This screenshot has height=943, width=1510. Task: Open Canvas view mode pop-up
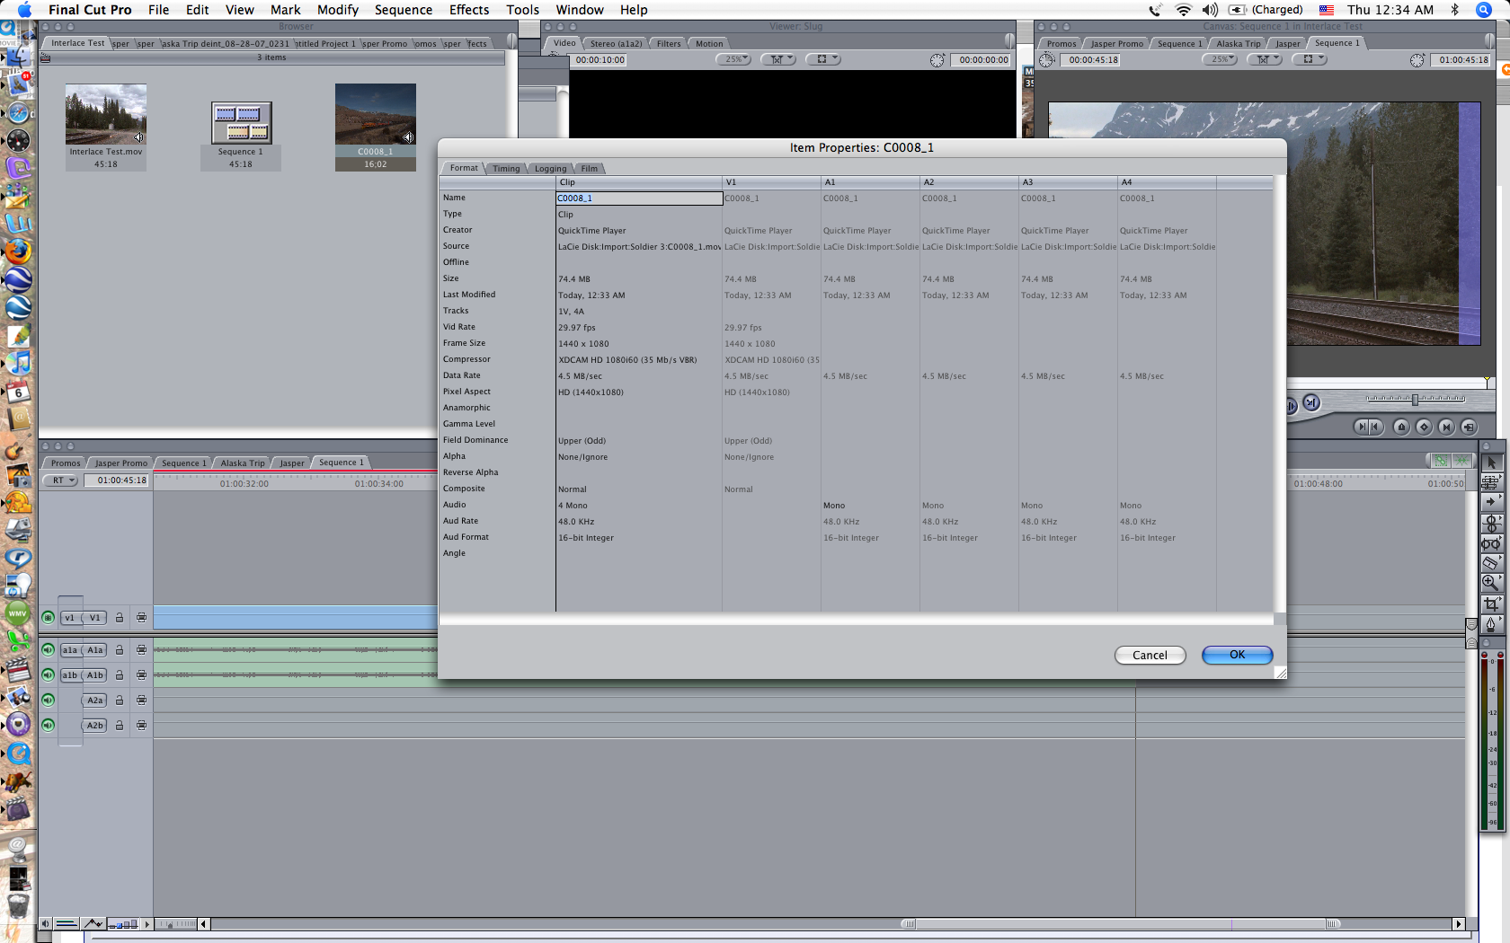click(1310, 59)
